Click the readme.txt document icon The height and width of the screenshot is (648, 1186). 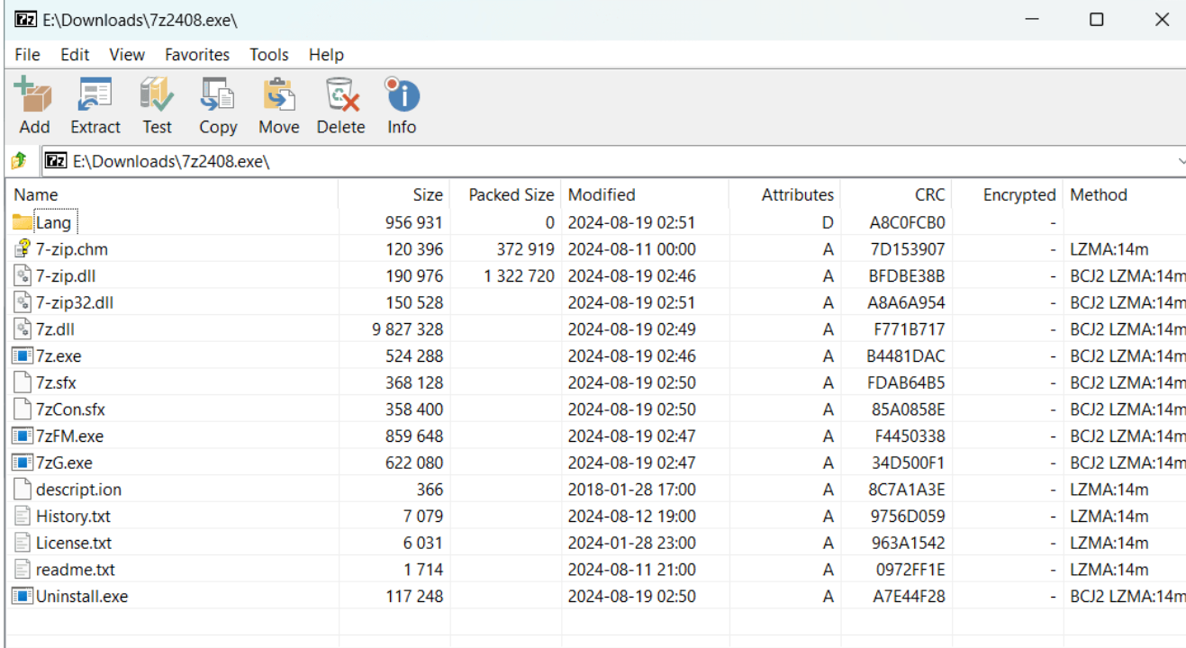23,570
